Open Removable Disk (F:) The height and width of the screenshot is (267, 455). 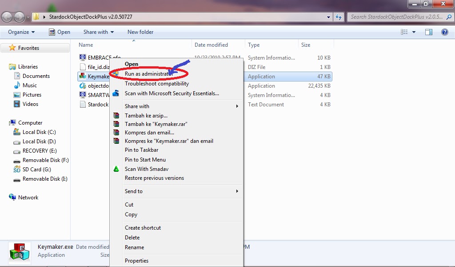coord(46,160)
